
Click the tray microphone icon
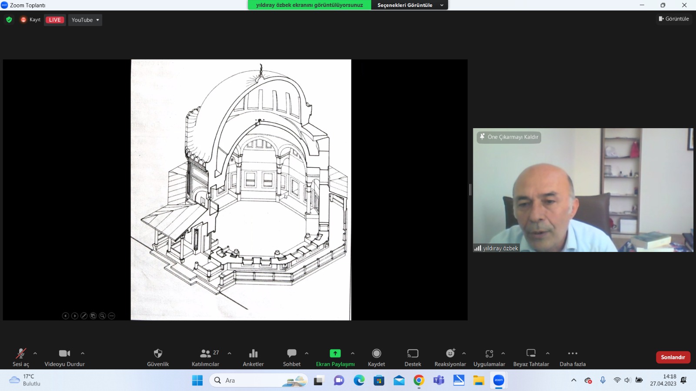[603, 380]
